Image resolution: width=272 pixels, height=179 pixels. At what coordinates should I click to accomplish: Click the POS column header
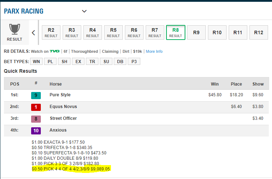(15, 84)
